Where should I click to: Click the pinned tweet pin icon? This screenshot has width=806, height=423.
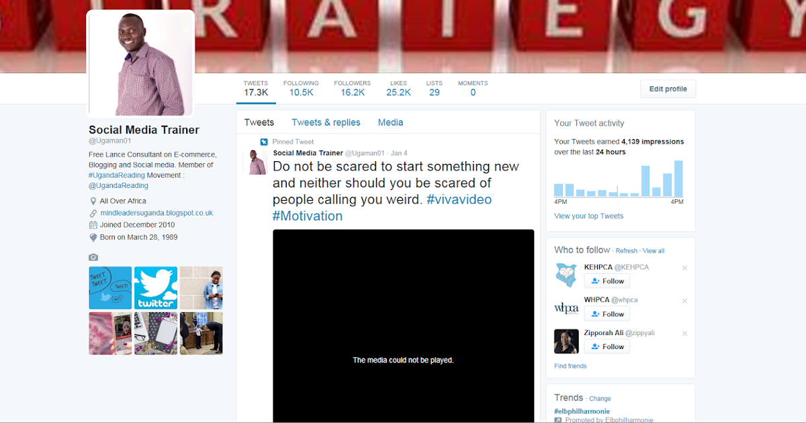pyautogui.click(x=263, y=142)
